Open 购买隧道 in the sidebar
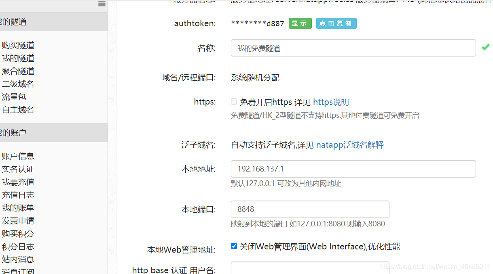493x274 pixels. (x=18, y=45)
